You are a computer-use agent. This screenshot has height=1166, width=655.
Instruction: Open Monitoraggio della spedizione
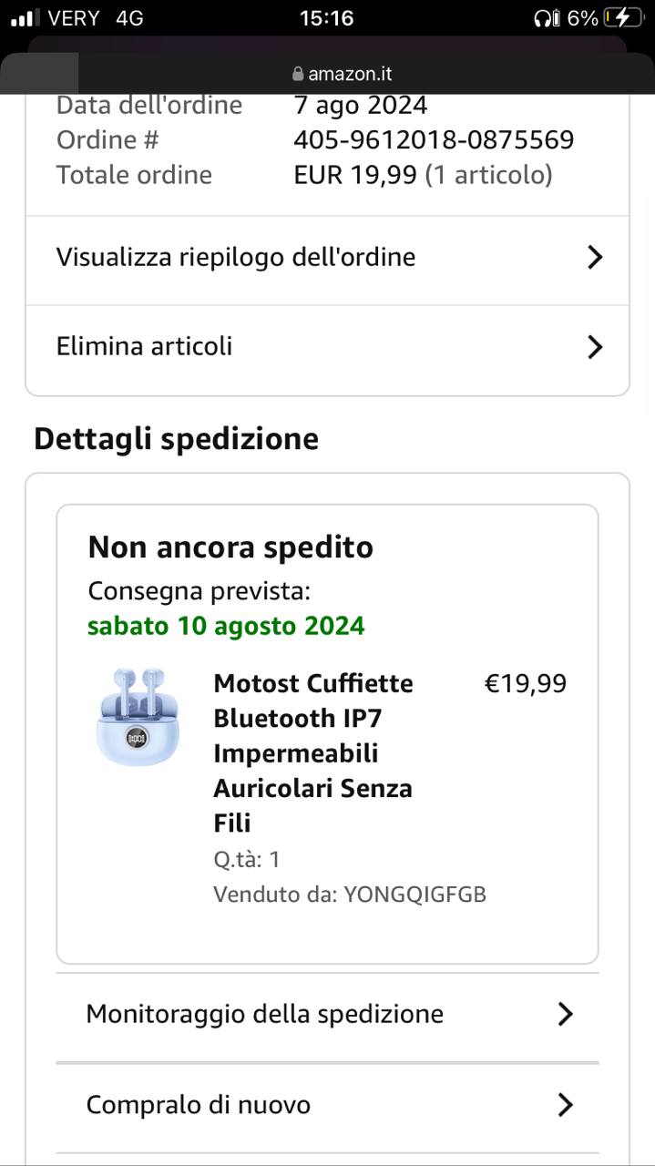pos(264,1015)
